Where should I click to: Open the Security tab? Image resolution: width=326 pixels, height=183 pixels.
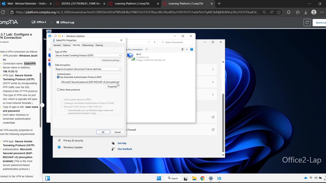76,45
